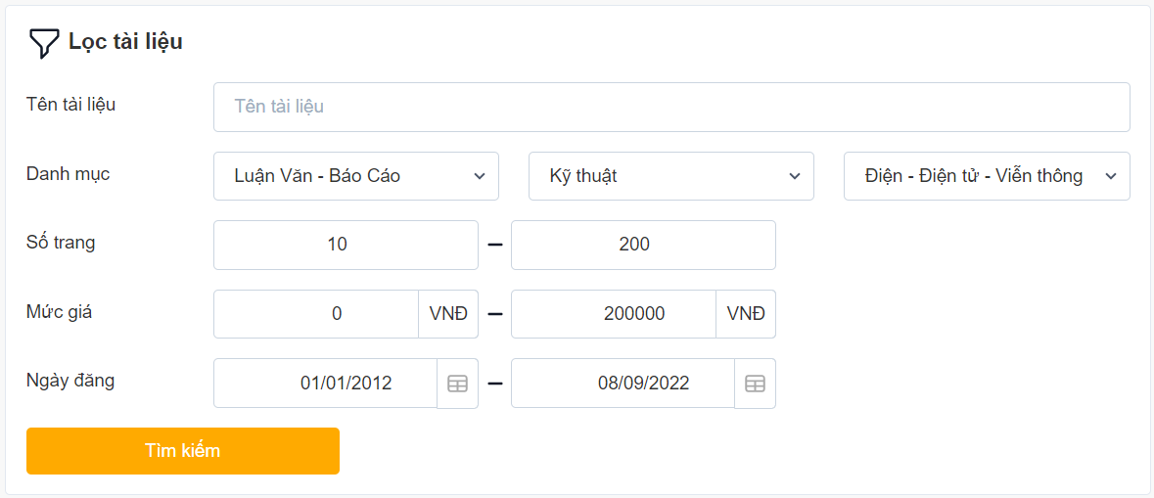Click the end date field 08/09/2022

(623, 384)
